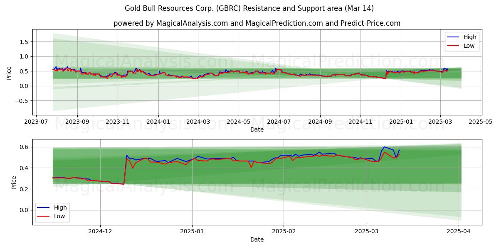Viewport: 499px width, 249px height.
Task: Click the '2024-03' tick label on the top chart
Action: click(198, 122)
